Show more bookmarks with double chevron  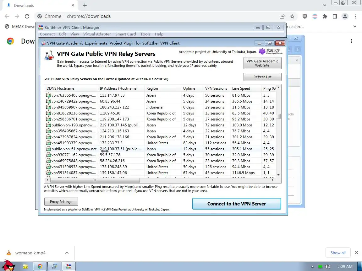click(354, 26)
